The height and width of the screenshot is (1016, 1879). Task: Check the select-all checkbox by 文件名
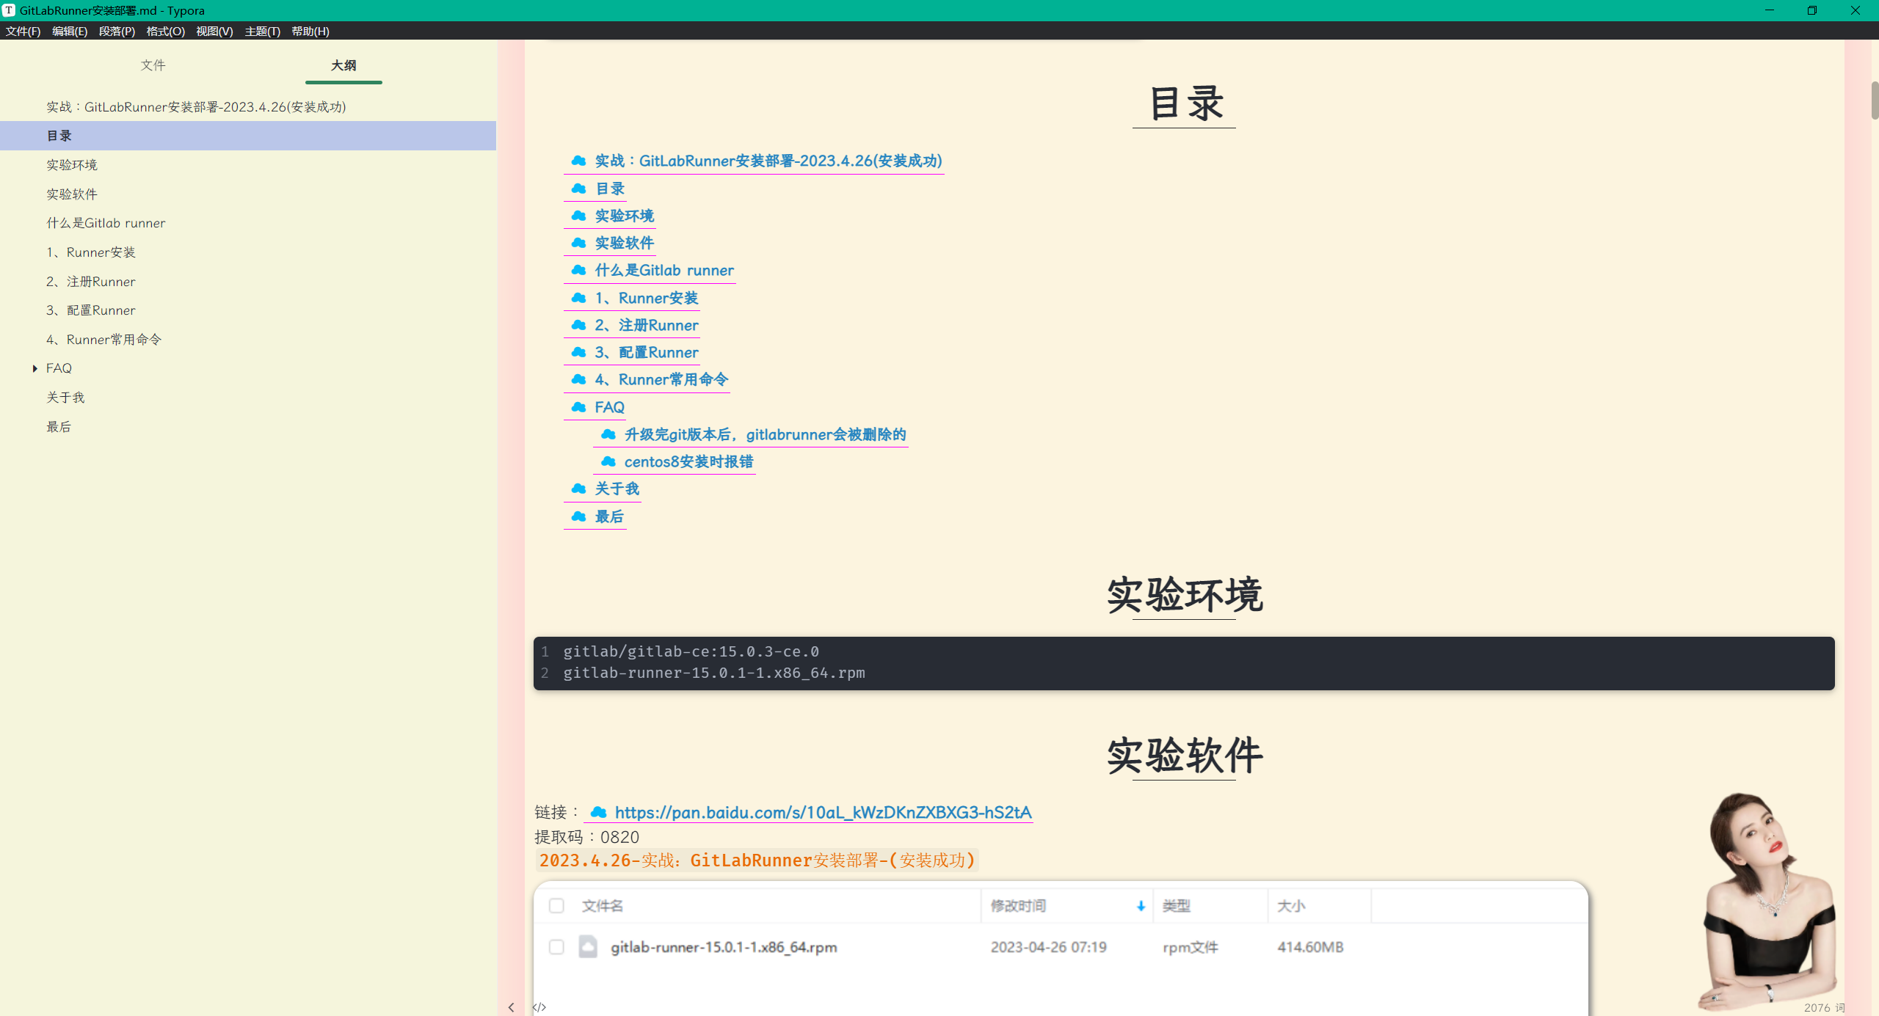pyautogui.click(x=556, y=906)
